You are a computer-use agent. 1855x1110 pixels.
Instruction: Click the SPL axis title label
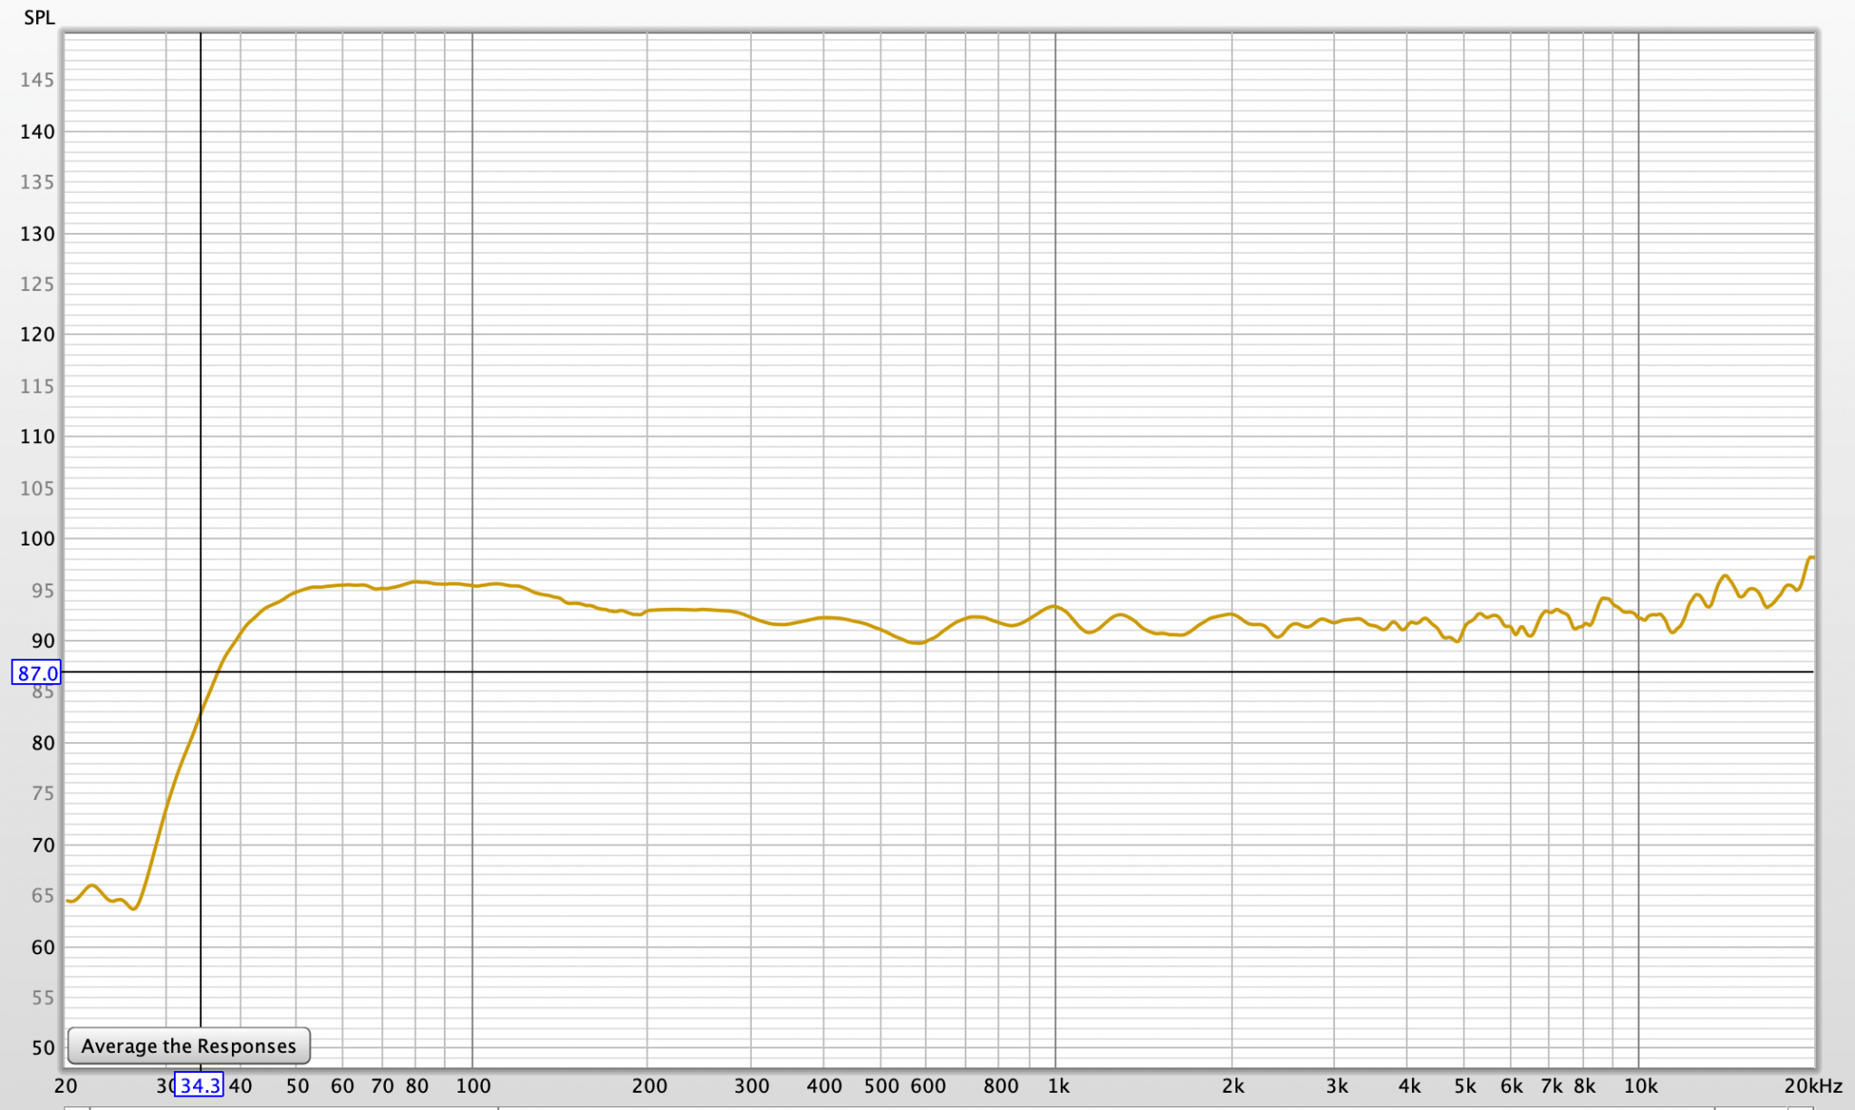click(39, 17)
